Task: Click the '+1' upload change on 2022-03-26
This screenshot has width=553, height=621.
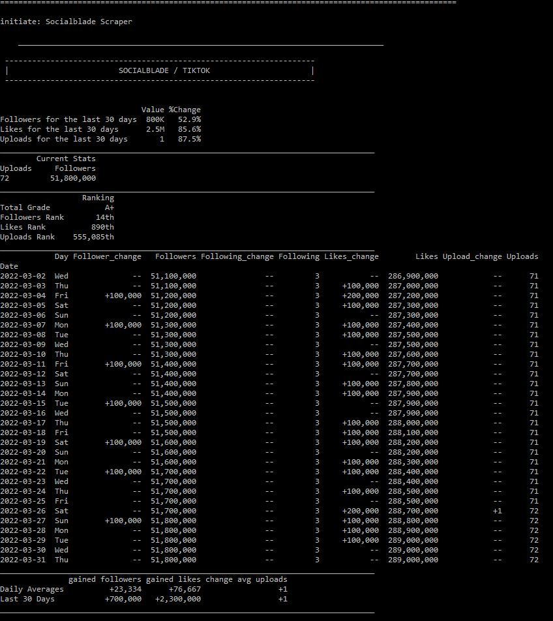Action: tap(498, 511)
